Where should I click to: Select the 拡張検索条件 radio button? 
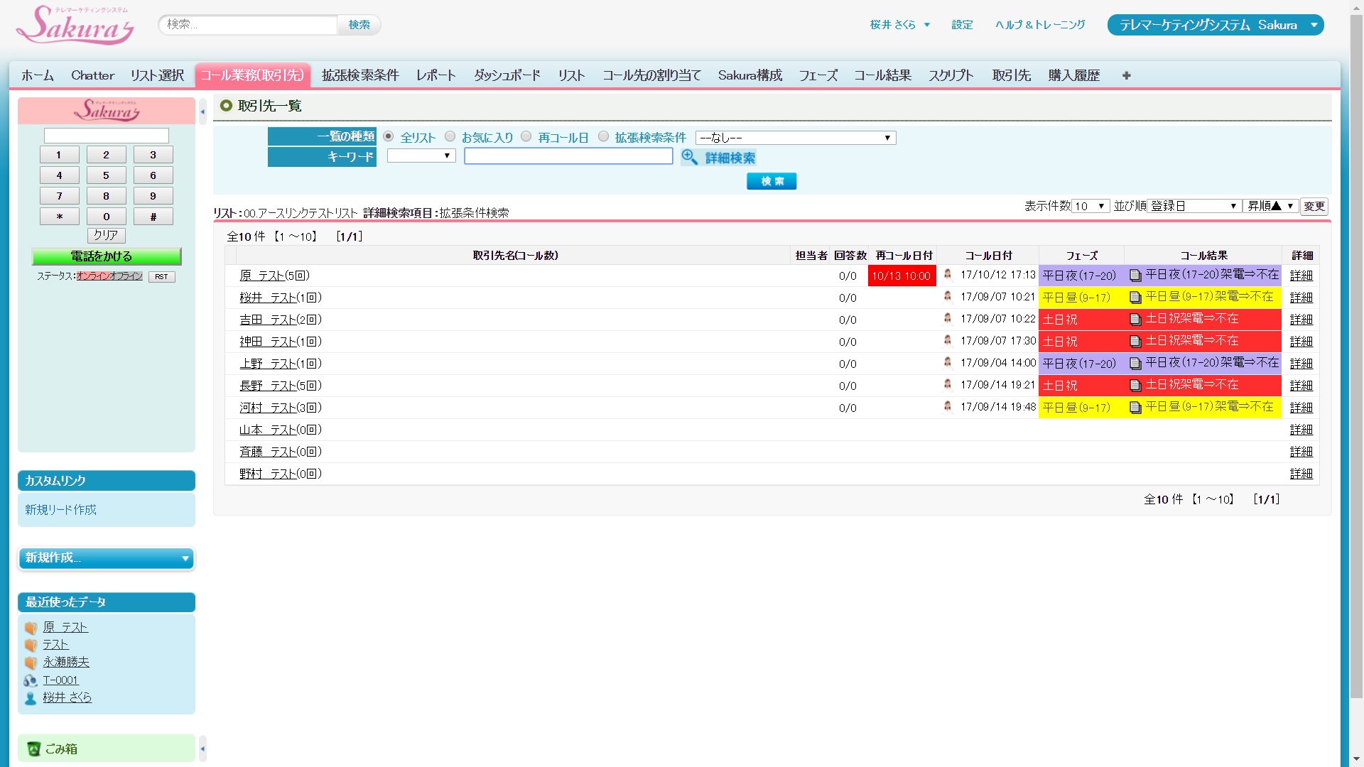603,136
